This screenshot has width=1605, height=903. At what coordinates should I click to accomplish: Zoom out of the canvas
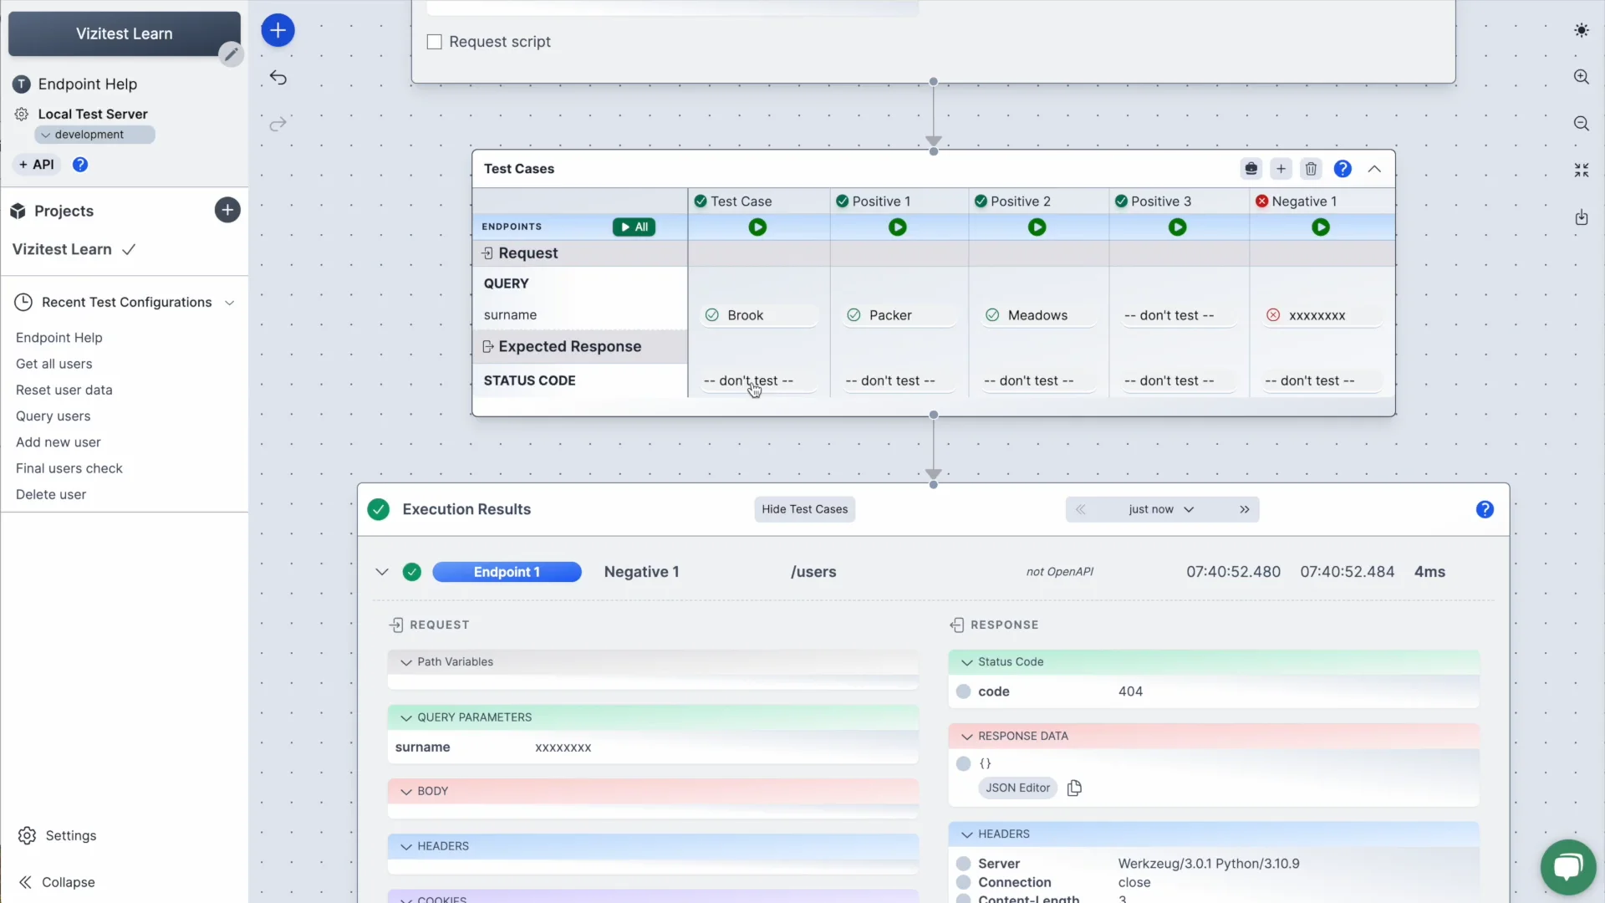[1582, 123]
